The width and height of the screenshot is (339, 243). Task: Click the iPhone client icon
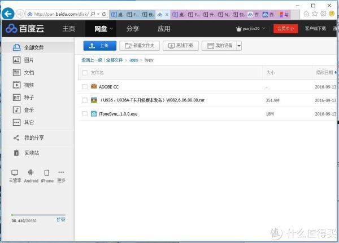[47, 173]
